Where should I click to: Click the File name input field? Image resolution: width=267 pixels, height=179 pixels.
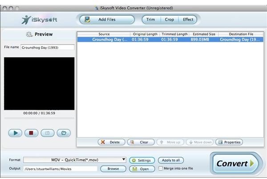48,47
